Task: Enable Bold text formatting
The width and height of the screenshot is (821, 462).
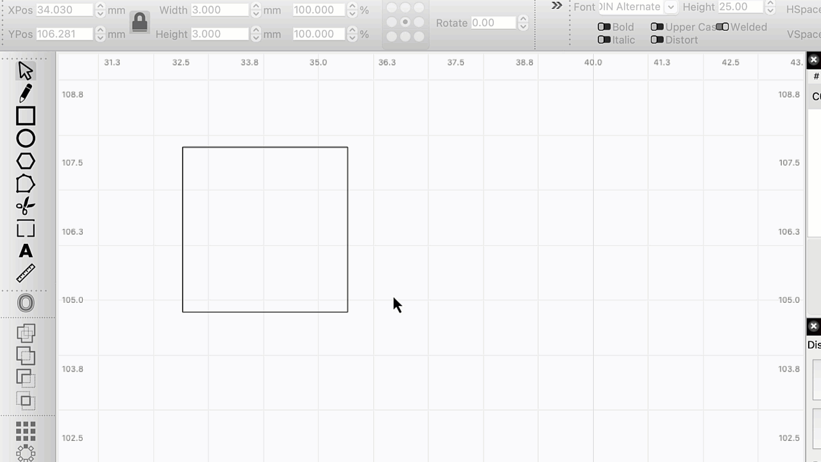Action: pyautogui.click(x=604, y=27)
